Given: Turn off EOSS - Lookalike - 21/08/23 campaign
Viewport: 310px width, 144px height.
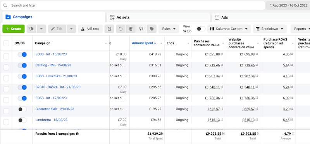Looking at the screenshot, I should point(22,76).
